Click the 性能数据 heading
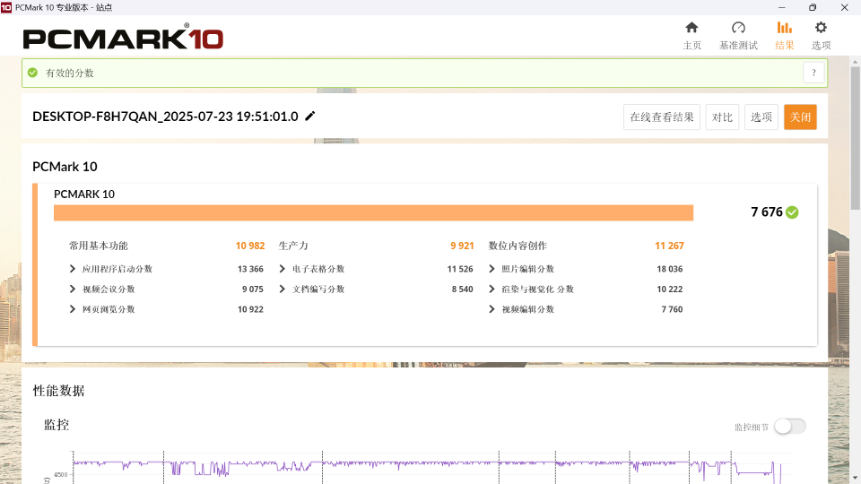861x484 pixels. [x=59, y=391]
